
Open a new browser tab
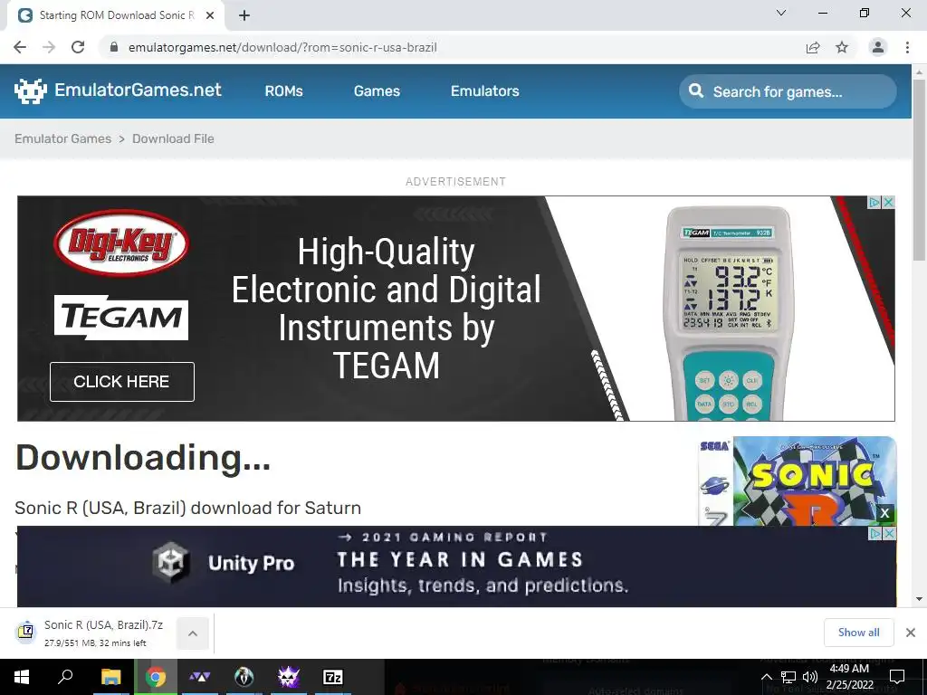click(244, 15)
